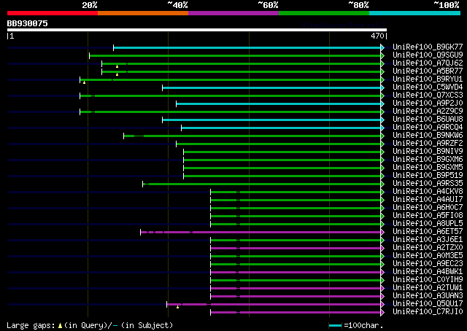Select the UniRef100_A0M3E5 label
Viewport: 467px width, 331px height.
(428, 256)
